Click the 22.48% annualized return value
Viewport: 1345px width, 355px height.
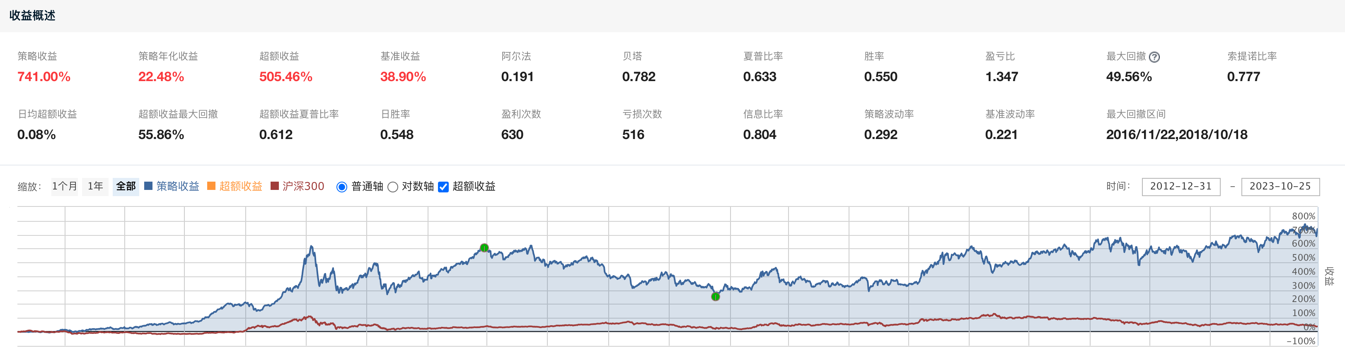pyautogui.click(x=161, y=77)
